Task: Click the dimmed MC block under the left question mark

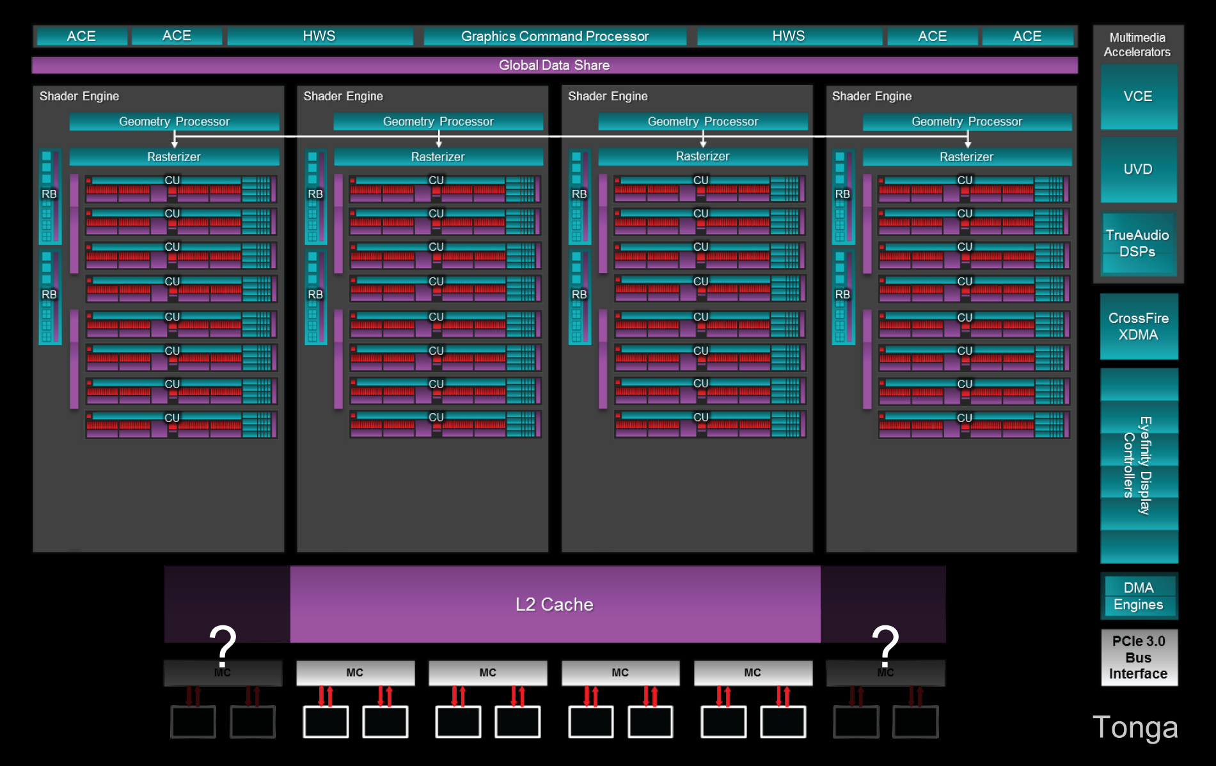Action: click(x=223, y=673)
